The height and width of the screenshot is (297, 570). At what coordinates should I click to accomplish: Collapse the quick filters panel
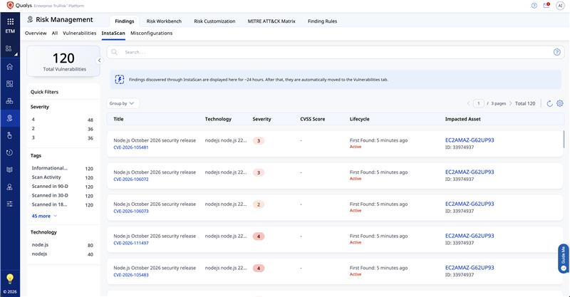(x=99, y=61)
